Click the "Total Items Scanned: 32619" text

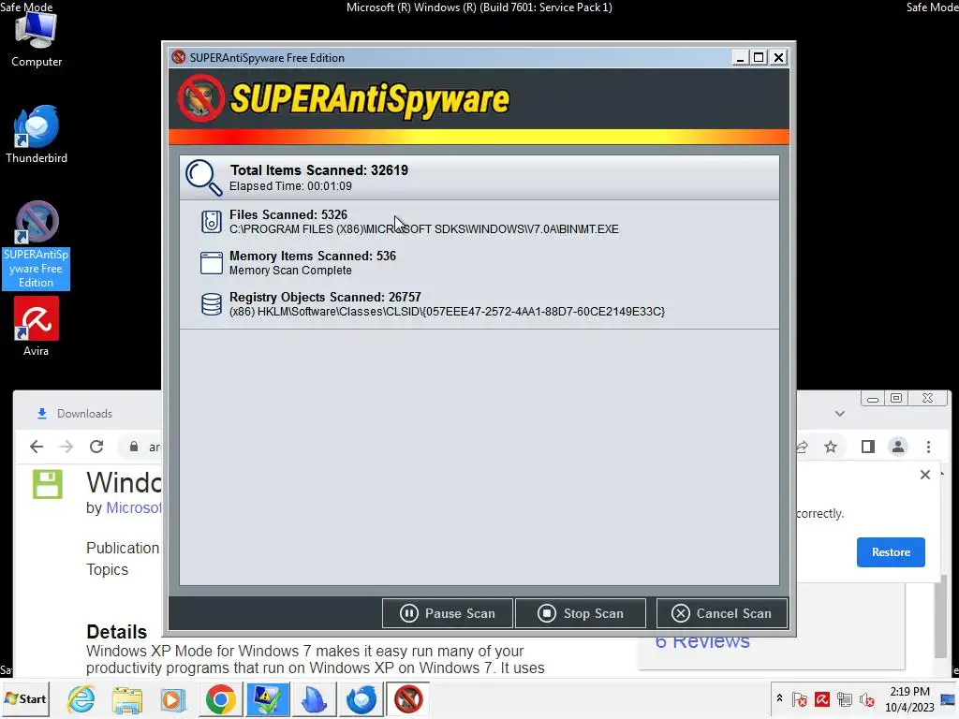click(x=318, y=170)
